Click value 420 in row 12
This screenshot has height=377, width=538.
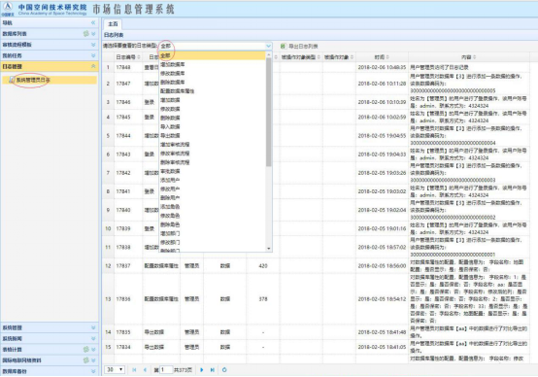[x=263, y=266]
